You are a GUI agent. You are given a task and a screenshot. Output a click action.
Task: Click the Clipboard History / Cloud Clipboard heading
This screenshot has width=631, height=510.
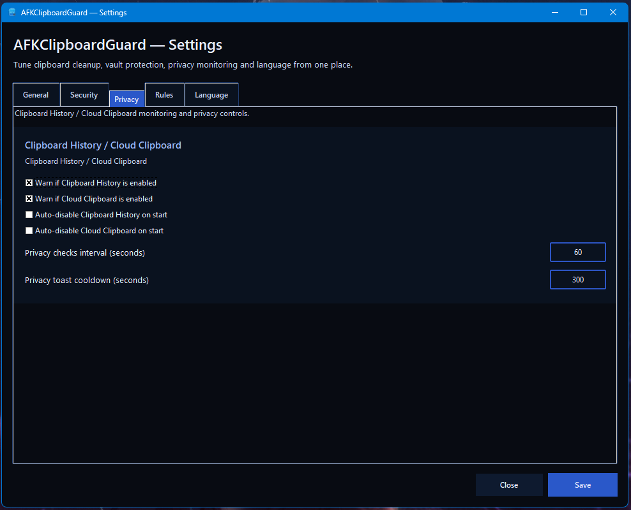103,145
